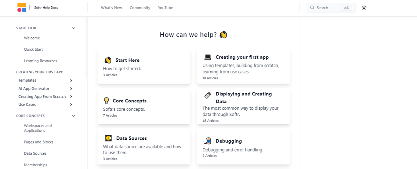This screenshot has height=169, width=417.
Task: Expand the Use Cases sidebar chevron
Action: (x=71, y=105)
